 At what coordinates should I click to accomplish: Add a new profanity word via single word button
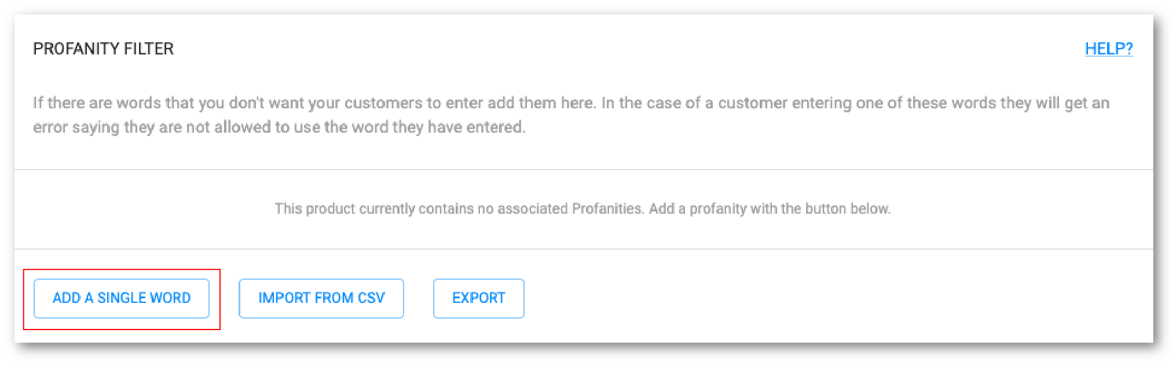[122, 298]
